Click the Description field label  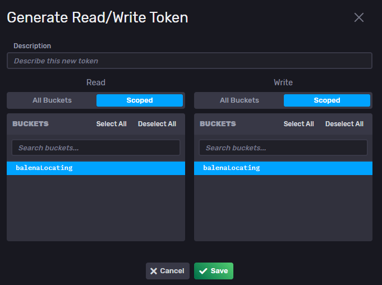tap(32, 46)
